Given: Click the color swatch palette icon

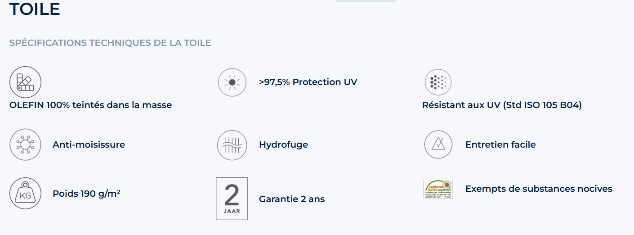Looking at the screenshot, I should pos(25,82).
